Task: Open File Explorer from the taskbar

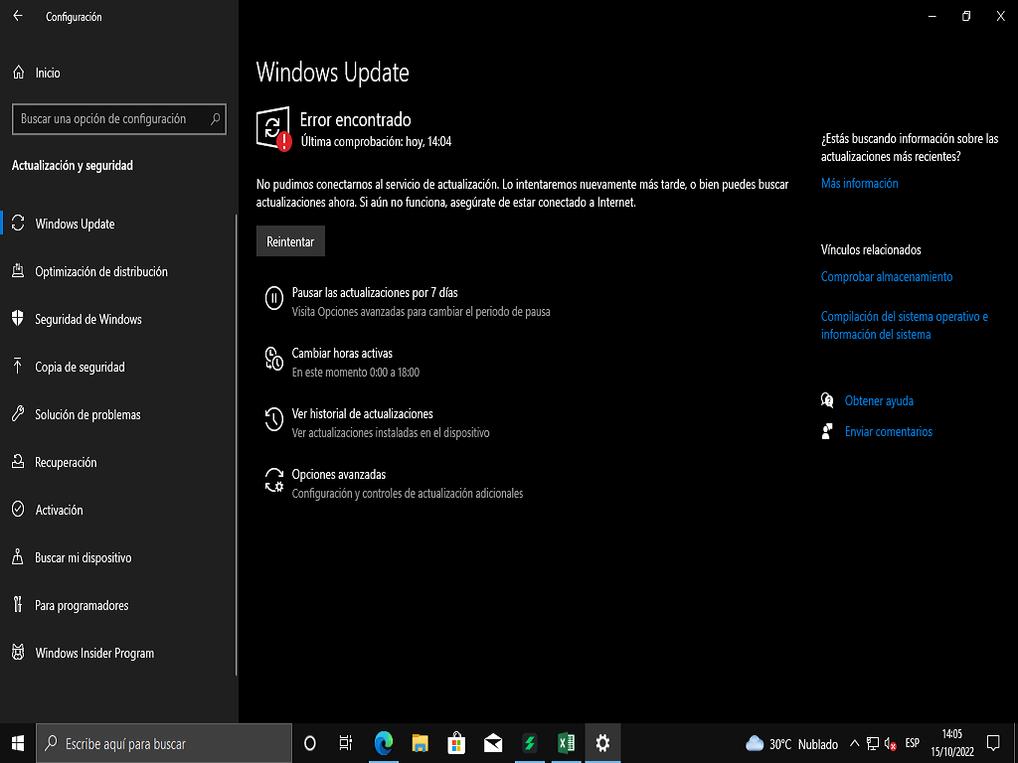Action: [x=421, y=743]
